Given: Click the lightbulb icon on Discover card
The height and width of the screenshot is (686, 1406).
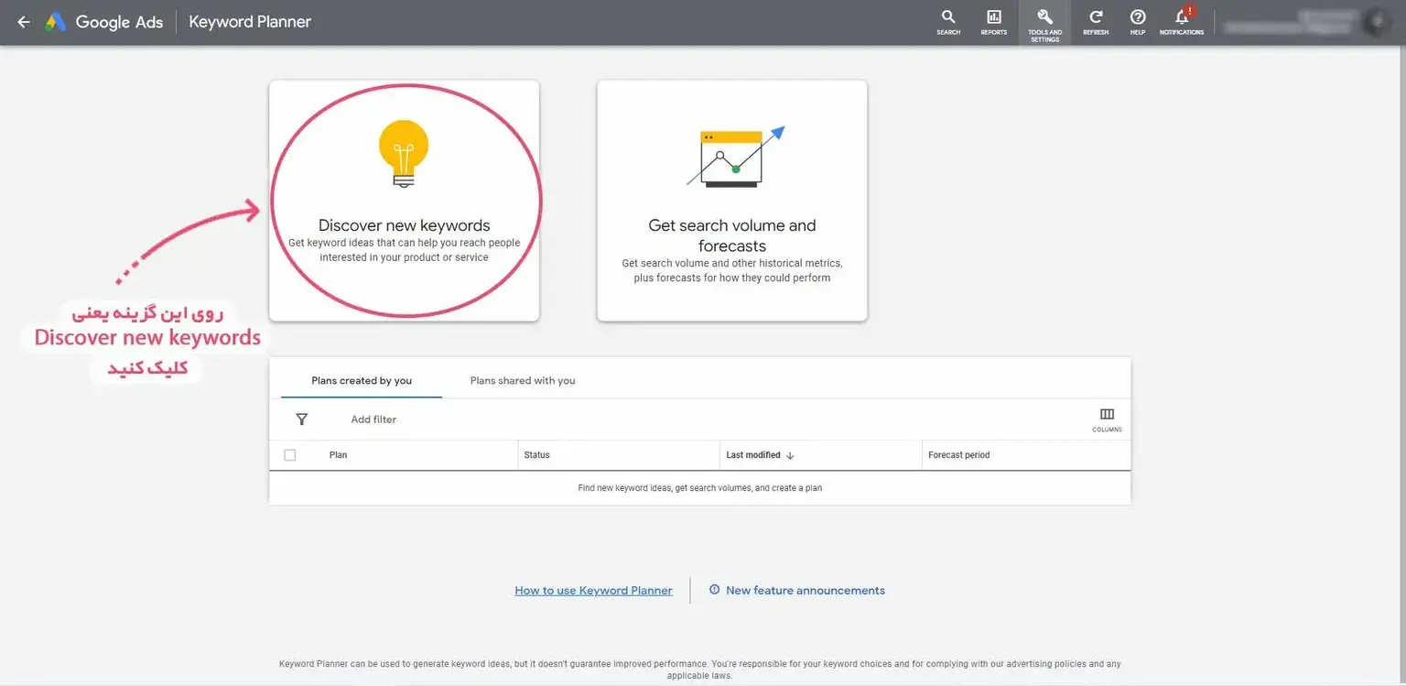Looking at the screenshot, I should 404,154.
